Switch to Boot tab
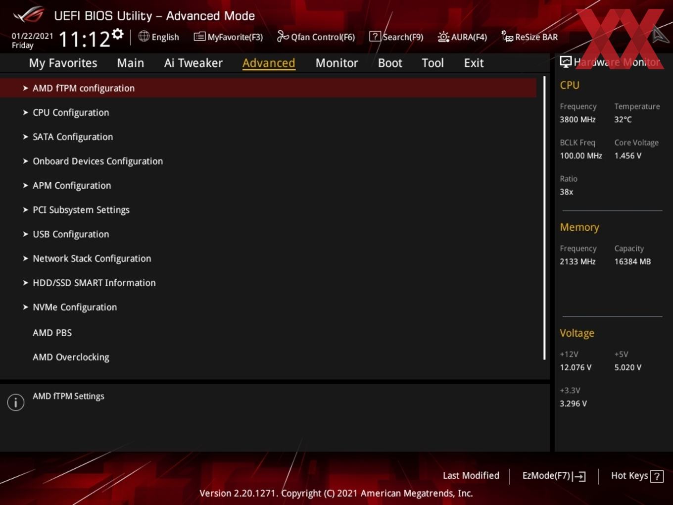The height and width of the screenshot is (505, 673). click(390, 63)
